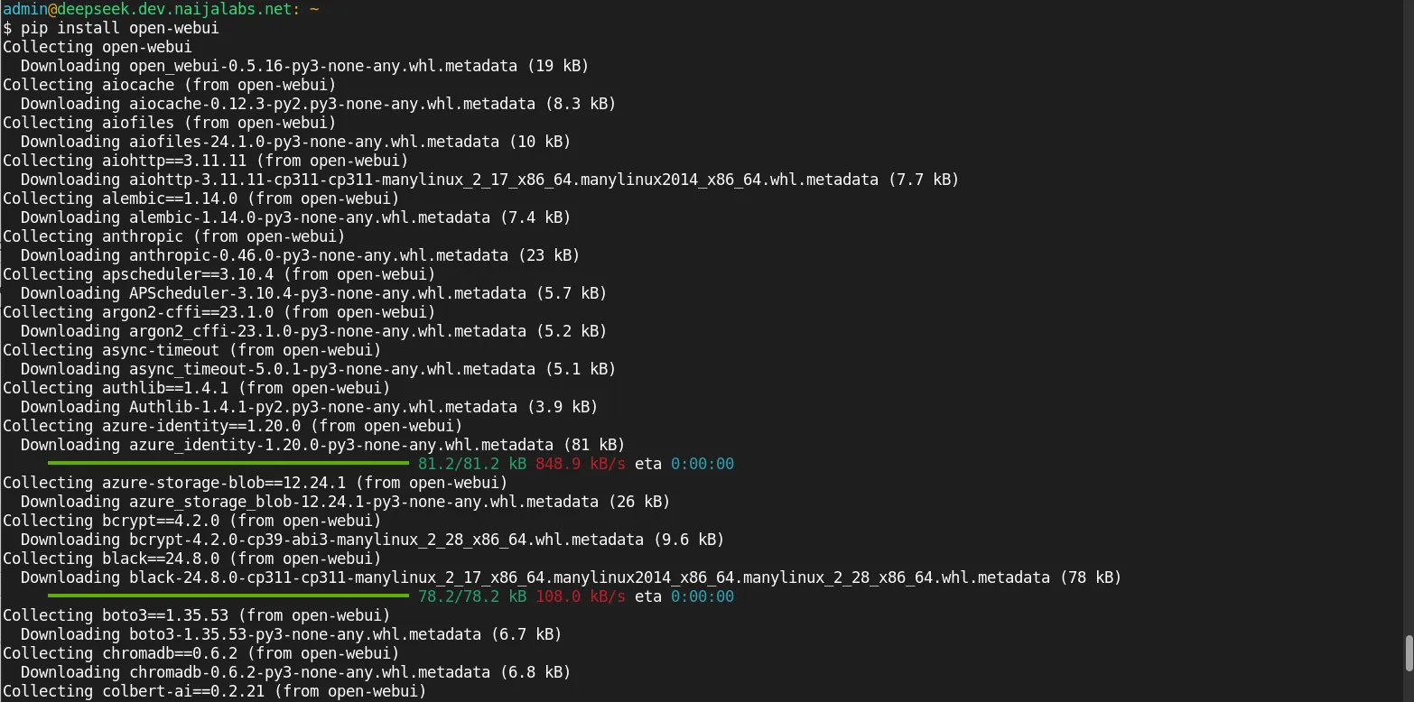Click 'Collecting aiocache (from open-webui)' line
The image size is (1414, 702).
[x=170, y=85]
